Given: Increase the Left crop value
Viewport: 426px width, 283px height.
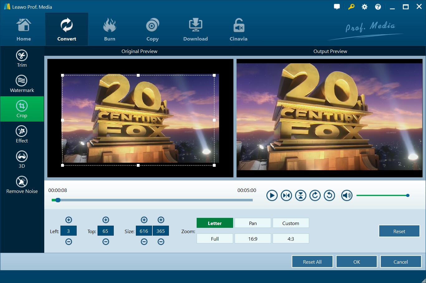Looking at the screenshot, I should tap(69, 220).
